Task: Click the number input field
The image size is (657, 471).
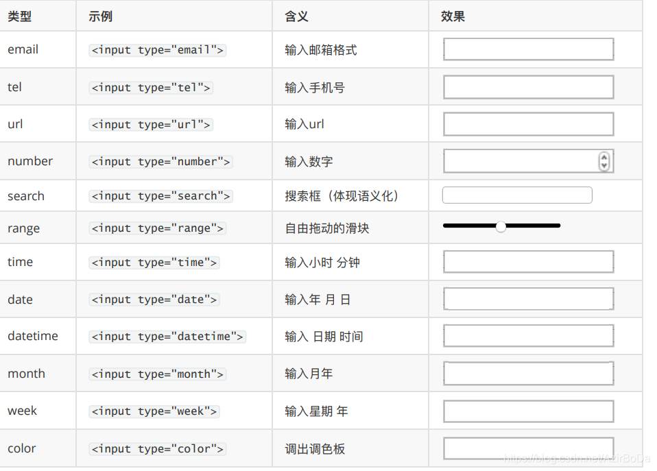Action: point(528,161)
